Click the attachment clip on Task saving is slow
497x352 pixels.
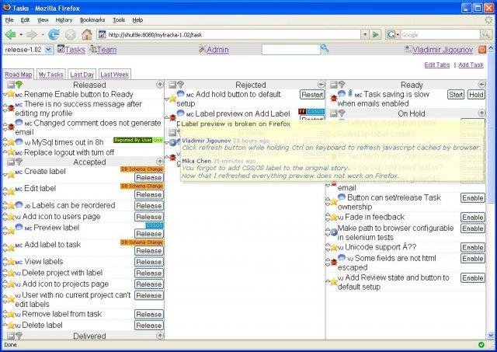tap(350, 94)
